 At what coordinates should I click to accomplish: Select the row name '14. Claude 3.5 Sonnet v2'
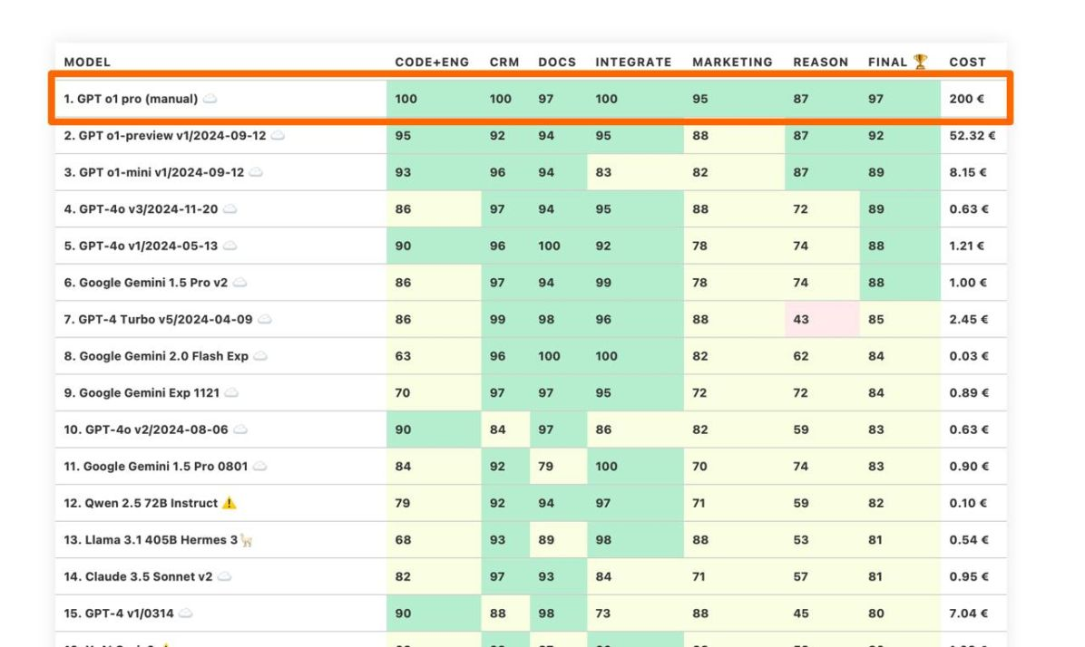click(139, 576)
